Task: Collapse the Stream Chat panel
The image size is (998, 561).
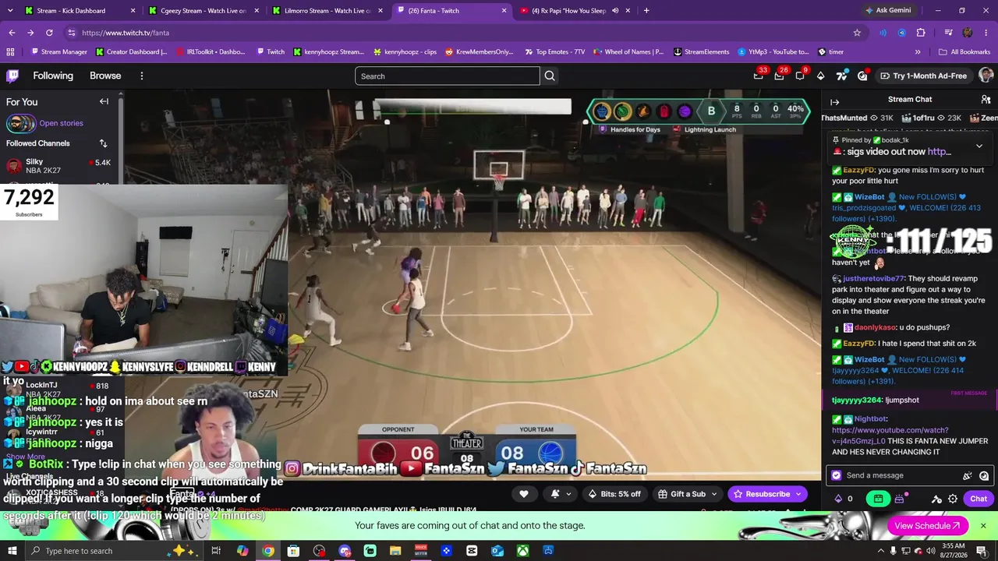Action: point(834,102)
